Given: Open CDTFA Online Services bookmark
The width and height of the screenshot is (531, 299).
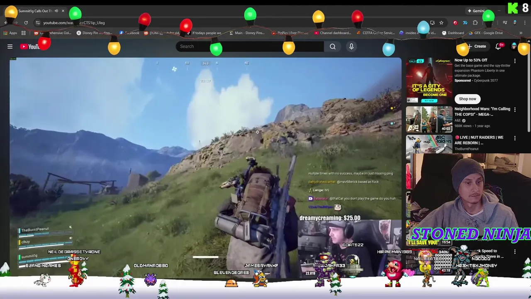Looking at the screenshot, I should (375, 33).
